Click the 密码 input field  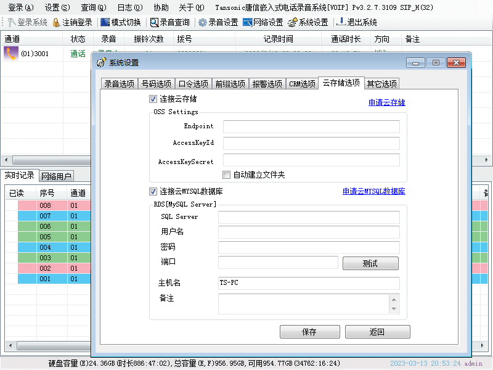[x=309, y=248]
